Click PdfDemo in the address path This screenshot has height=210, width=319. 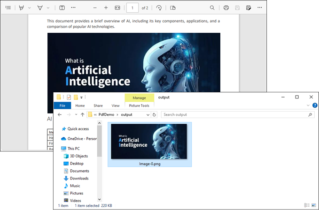coord(106,115)
